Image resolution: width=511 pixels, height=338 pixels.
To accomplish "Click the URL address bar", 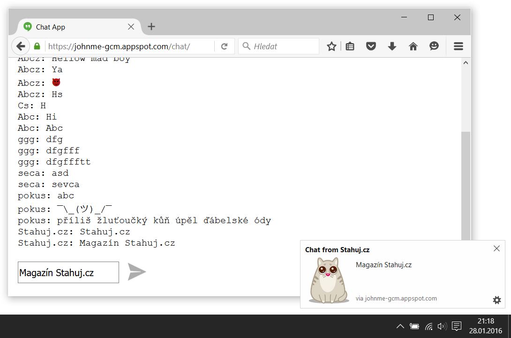I will (x=129, y=46).
